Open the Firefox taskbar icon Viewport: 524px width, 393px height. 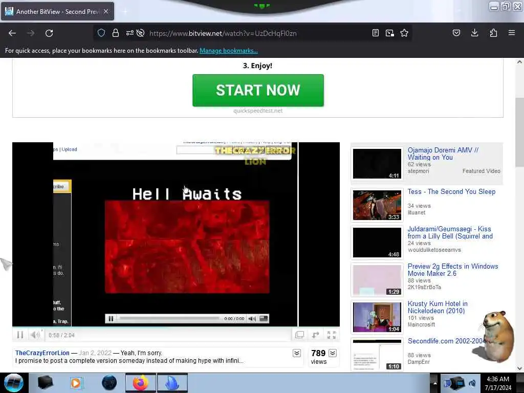tap(141, 383)
